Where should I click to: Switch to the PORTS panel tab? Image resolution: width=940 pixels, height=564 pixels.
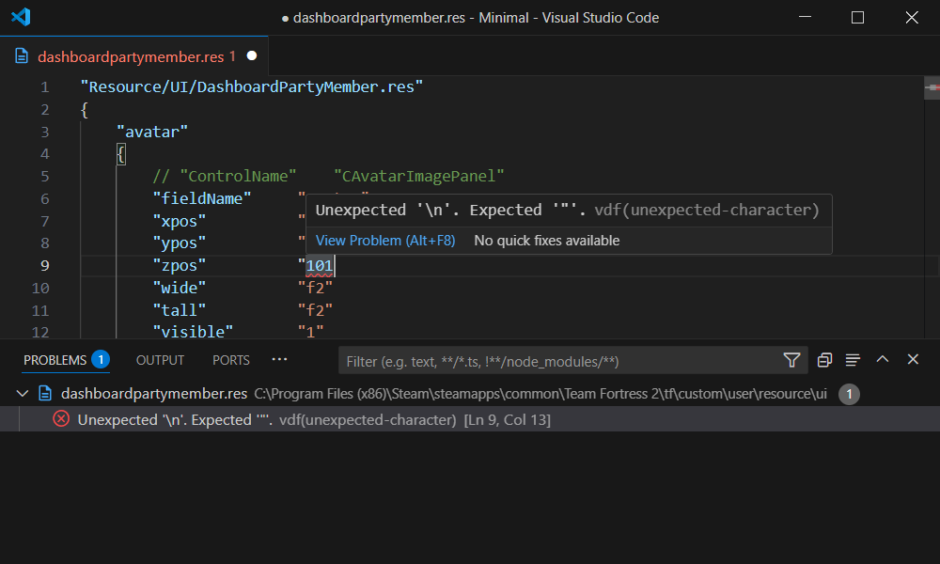pyautogui.click(x=231, y=360)
